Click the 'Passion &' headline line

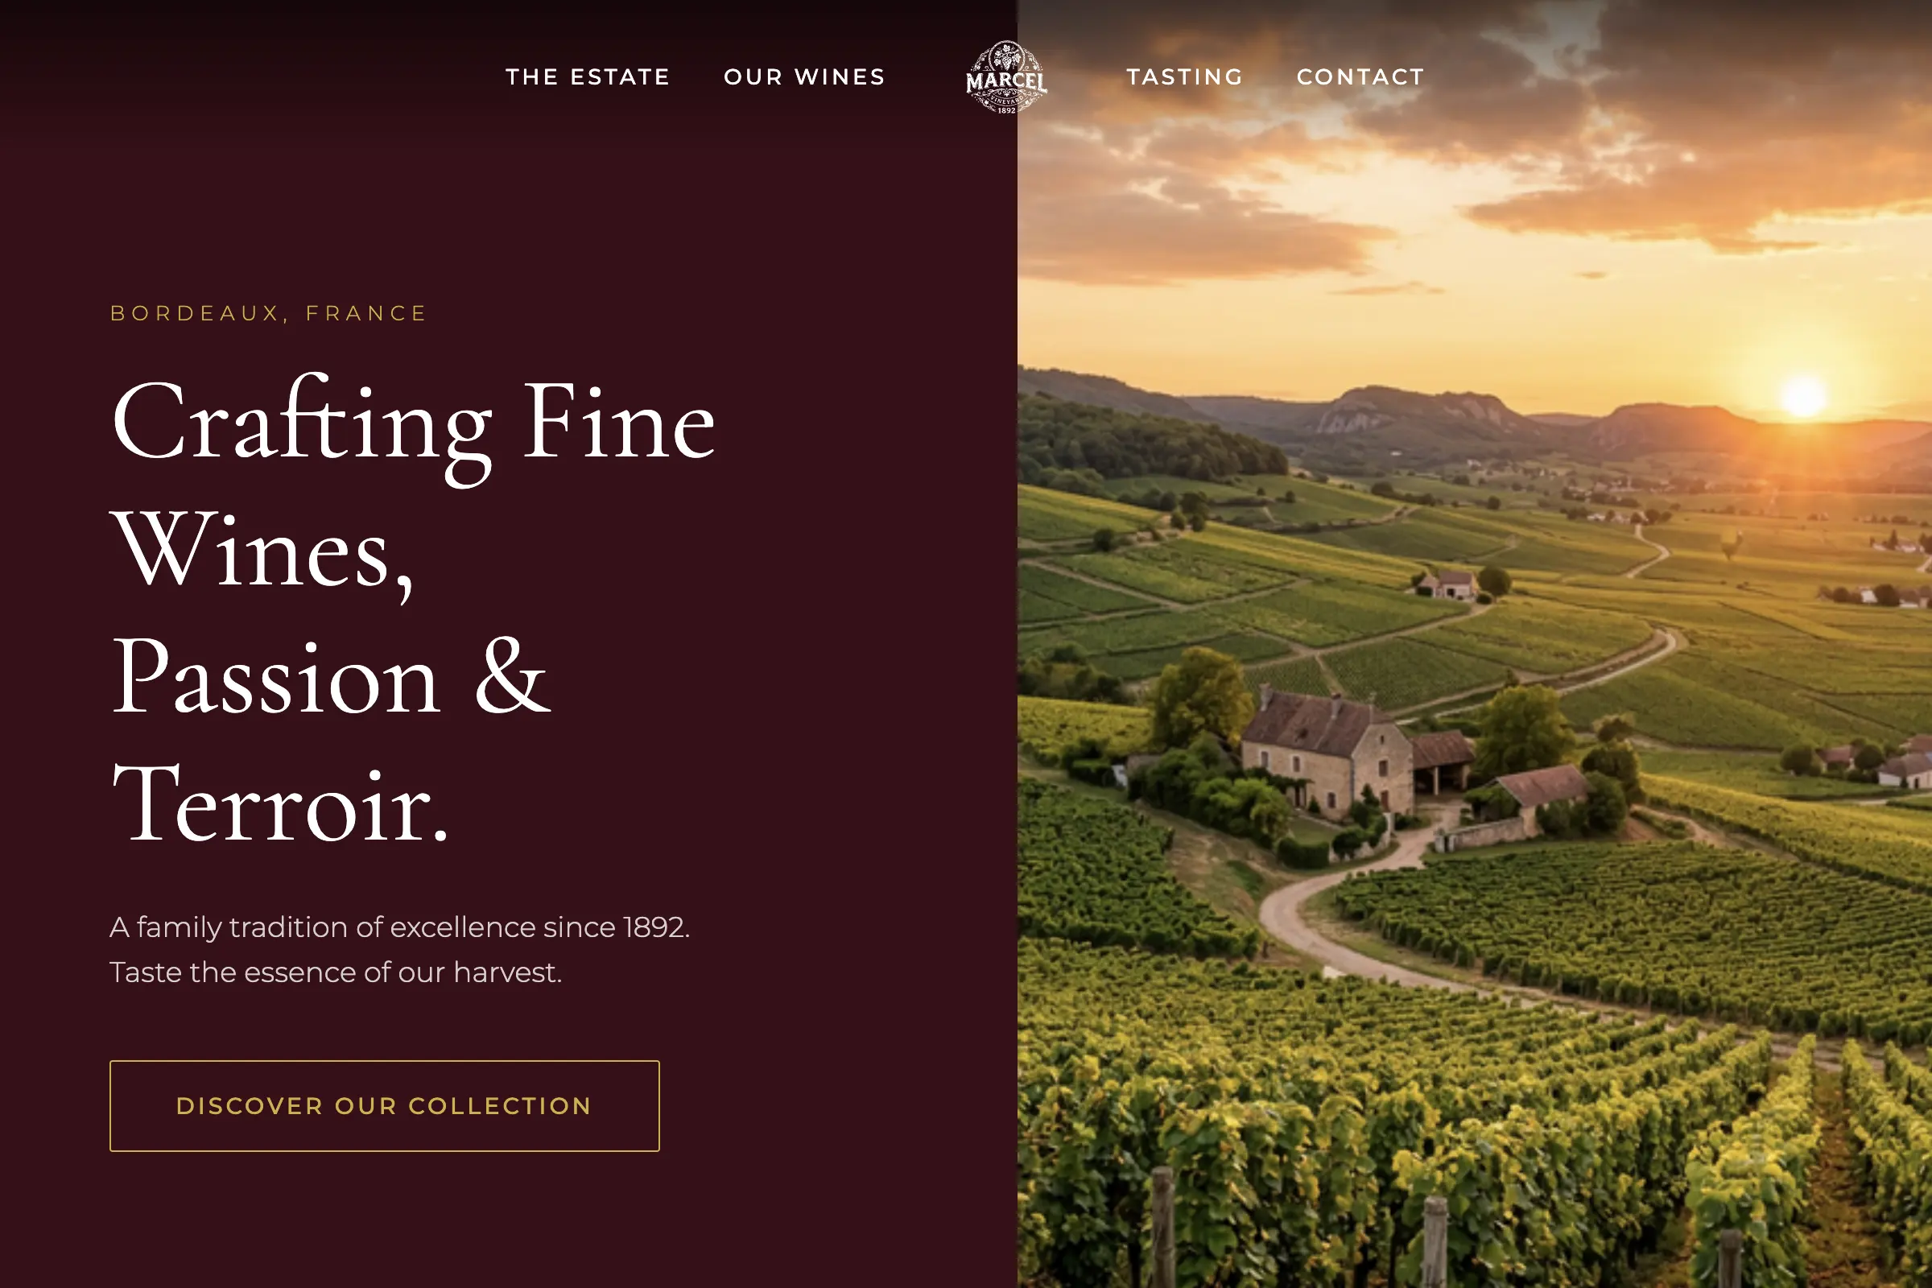331,678
